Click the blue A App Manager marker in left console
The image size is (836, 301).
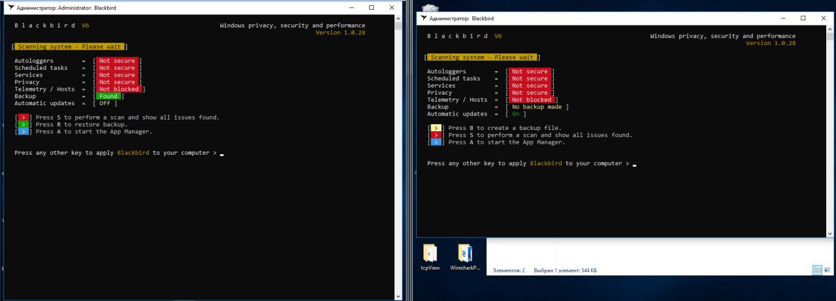(x=23, y=131)
